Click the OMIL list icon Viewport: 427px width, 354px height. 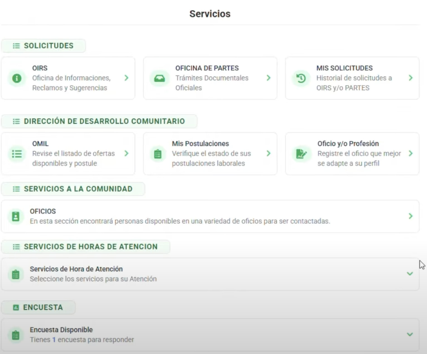click(x=16, y=154)
